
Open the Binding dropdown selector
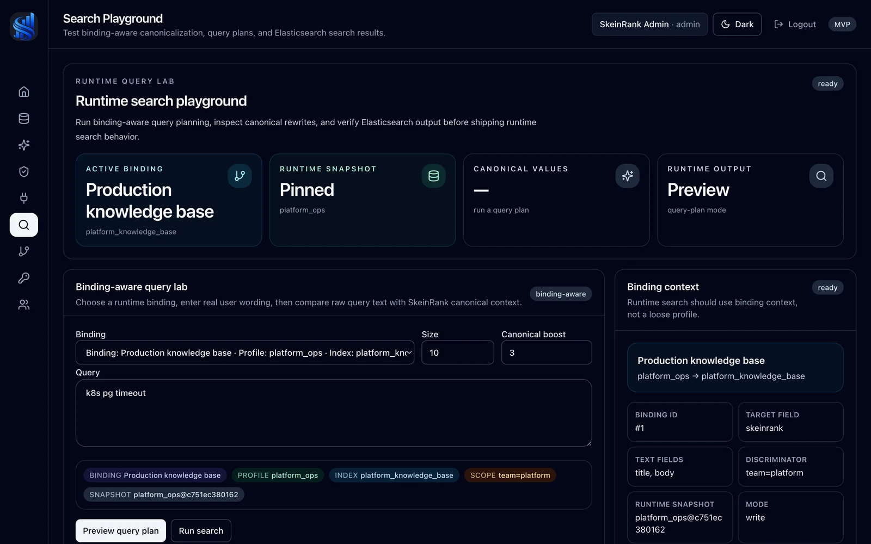245,353
